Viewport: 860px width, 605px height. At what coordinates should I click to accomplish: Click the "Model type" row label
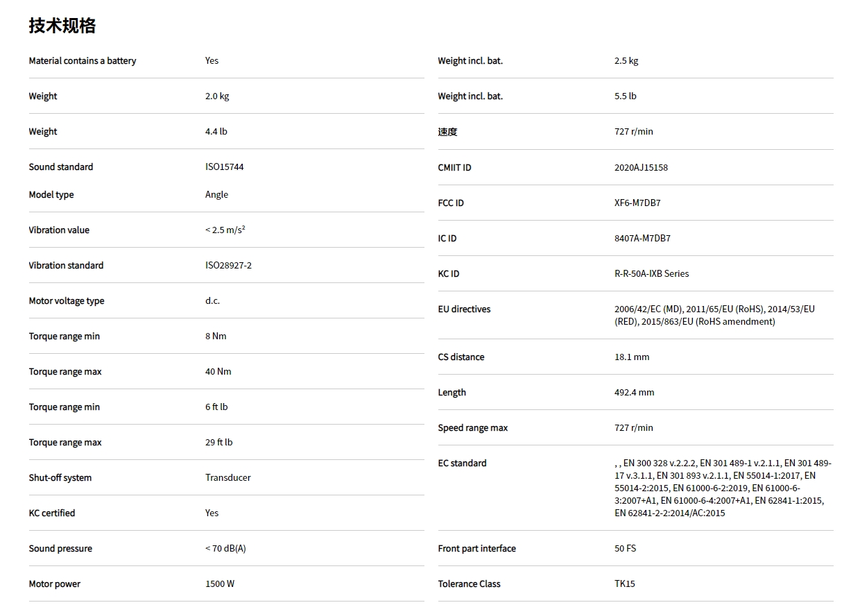[x=51, y=195]
